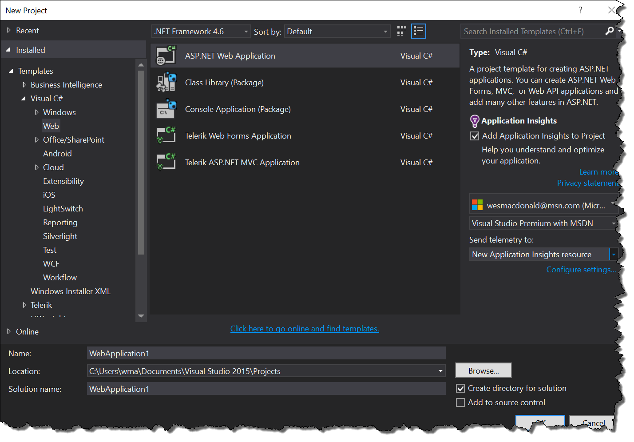Viewport: 634px width, 442px height.
Task: Switch to medium icons list view
Action: click(x=418, y=31)
